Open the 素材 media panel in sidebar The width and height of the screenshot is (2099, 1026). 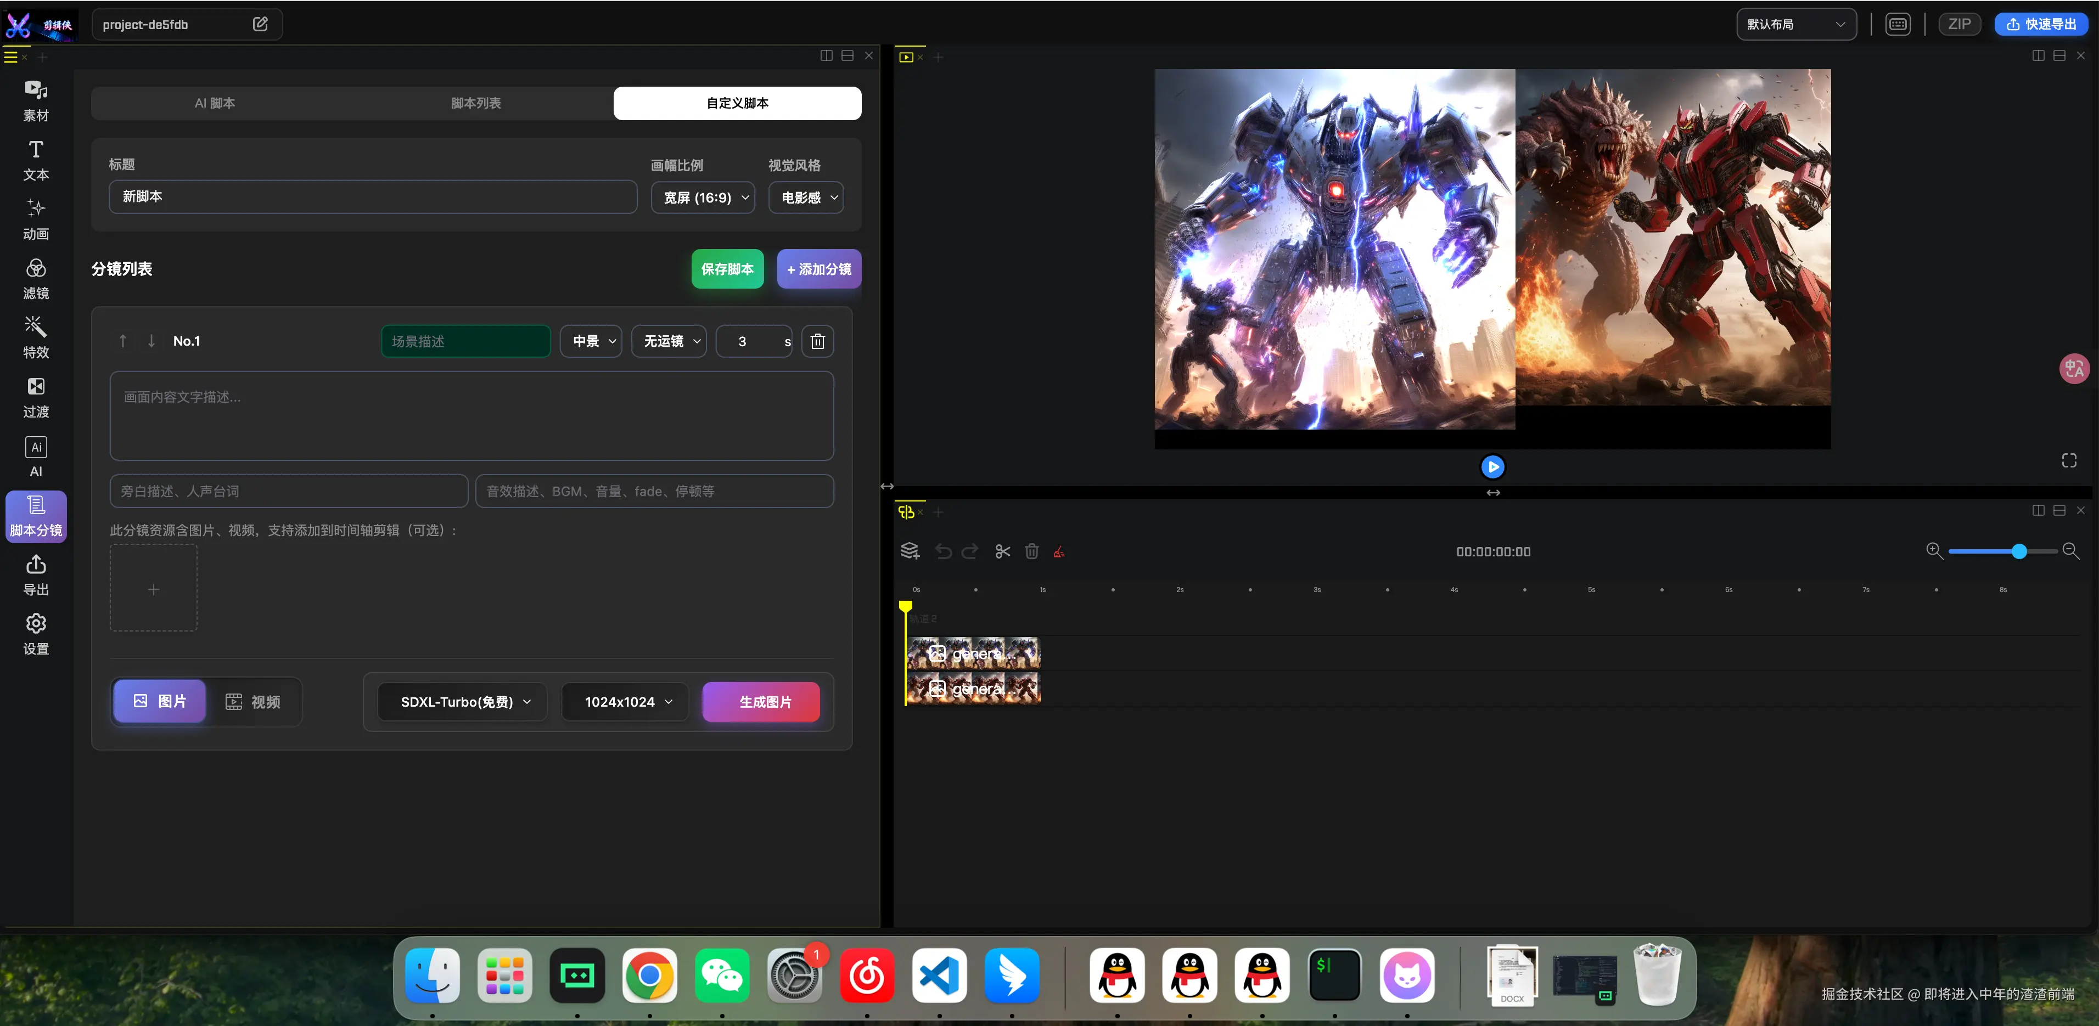tap(36, 100)
